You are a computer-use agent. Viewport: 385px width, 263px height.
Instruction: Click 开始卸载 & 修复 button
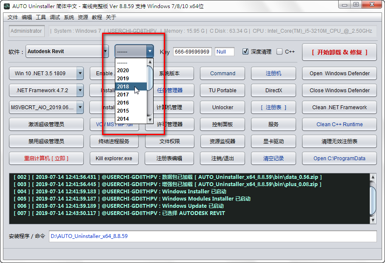click(339, 52)
